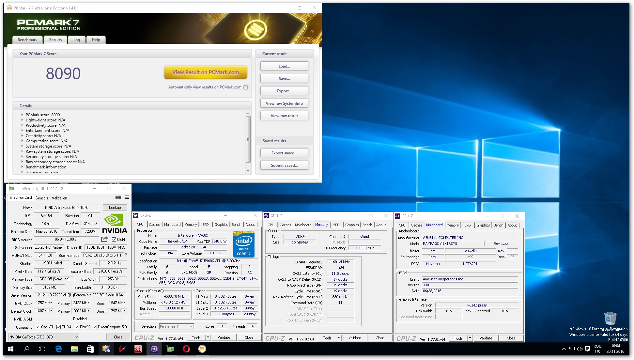Image resolution: width=634 pixels, height=360 pixels.
Task: Click the ROU US language indicator
Action: click(597, 349)
